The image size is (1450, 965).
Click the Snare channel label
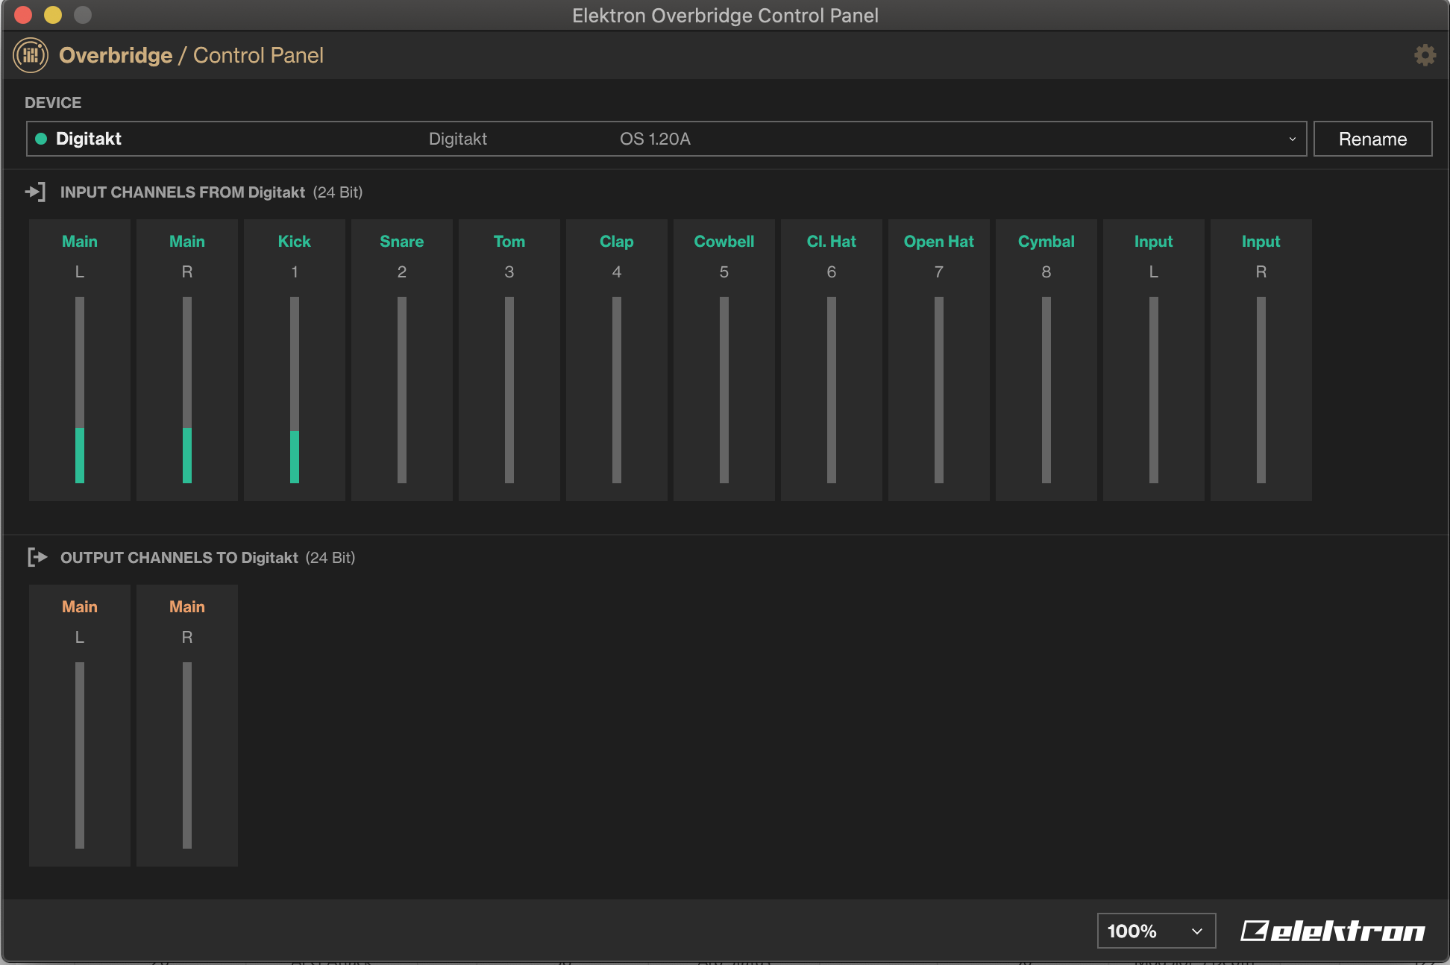point(401,242)
